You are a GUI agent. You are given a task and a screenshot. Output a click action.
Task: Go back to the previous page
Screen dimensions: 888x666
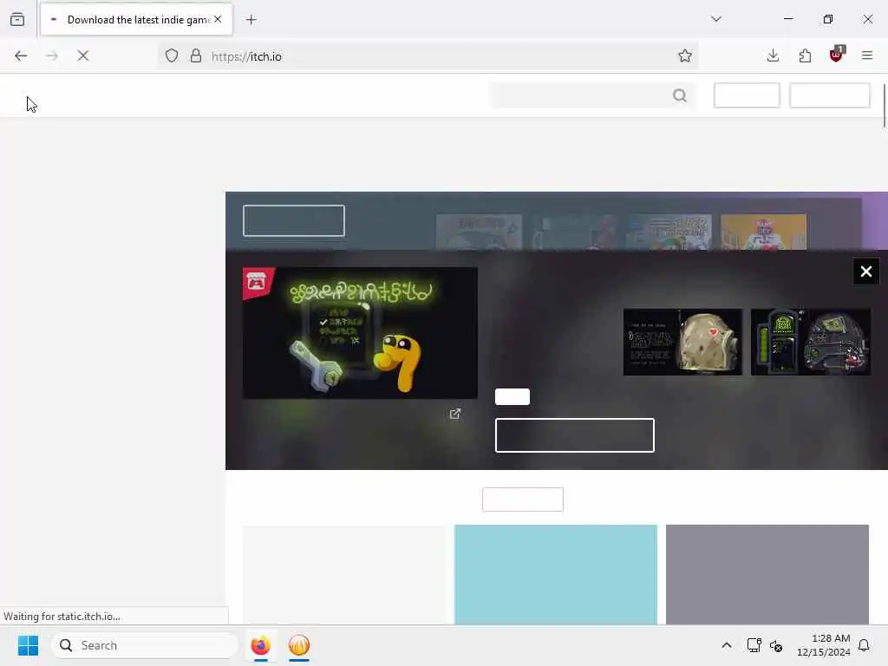(x=21, y=55)
